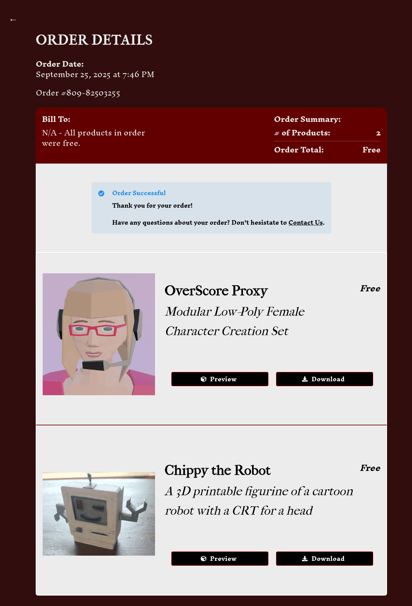412x606 pixels.
Task: Select the OverScore Proxy product title
Action: pos(216,291)
